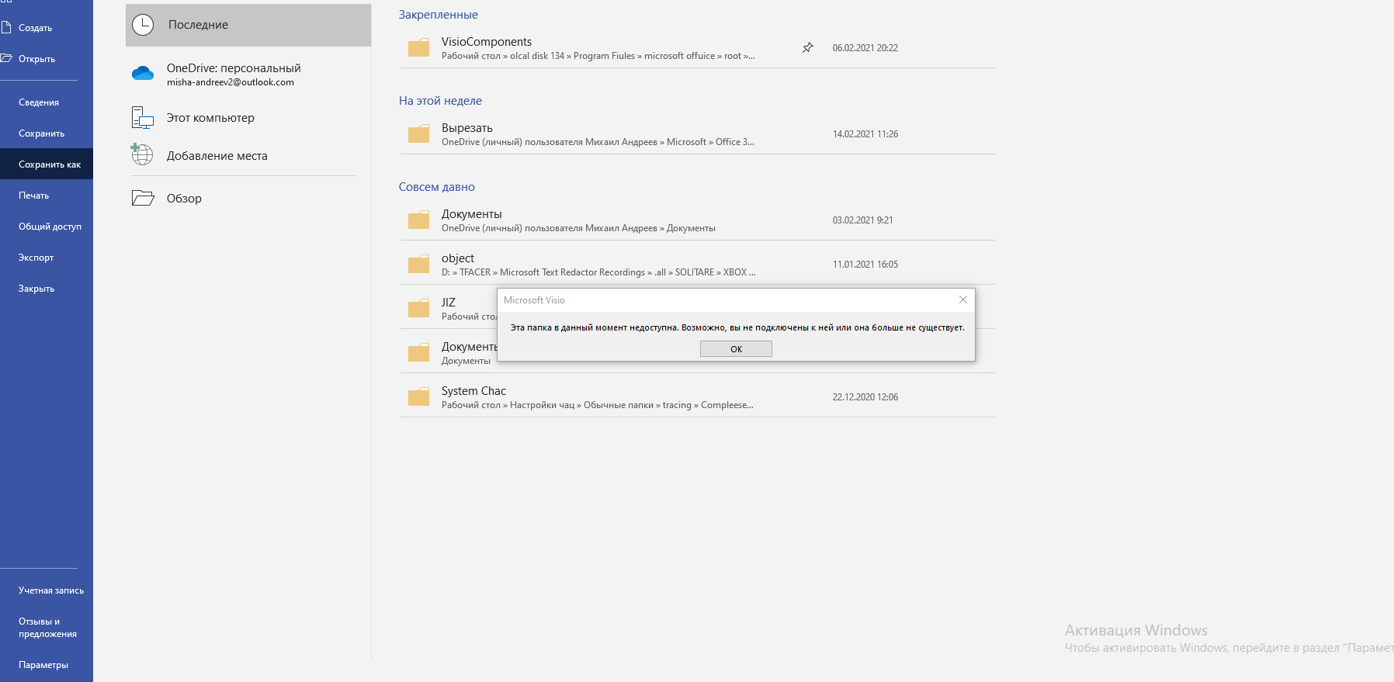Screen dimensions: 1394x682
Task: Click the date 14.02.2021 11:26
Action: coord(865,134)
